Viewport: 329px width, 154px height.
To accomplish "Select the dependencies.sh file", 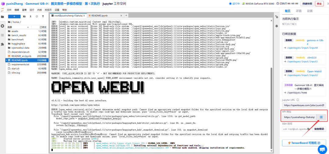I will click(x=27, y=52).
